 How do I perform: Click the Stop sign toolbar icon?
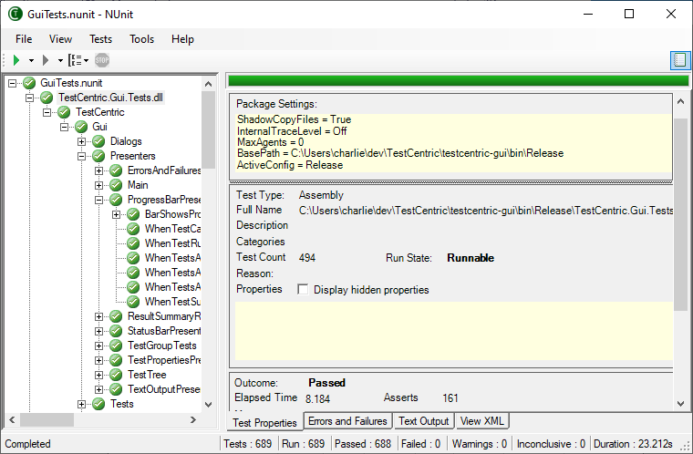pos(102,60)
